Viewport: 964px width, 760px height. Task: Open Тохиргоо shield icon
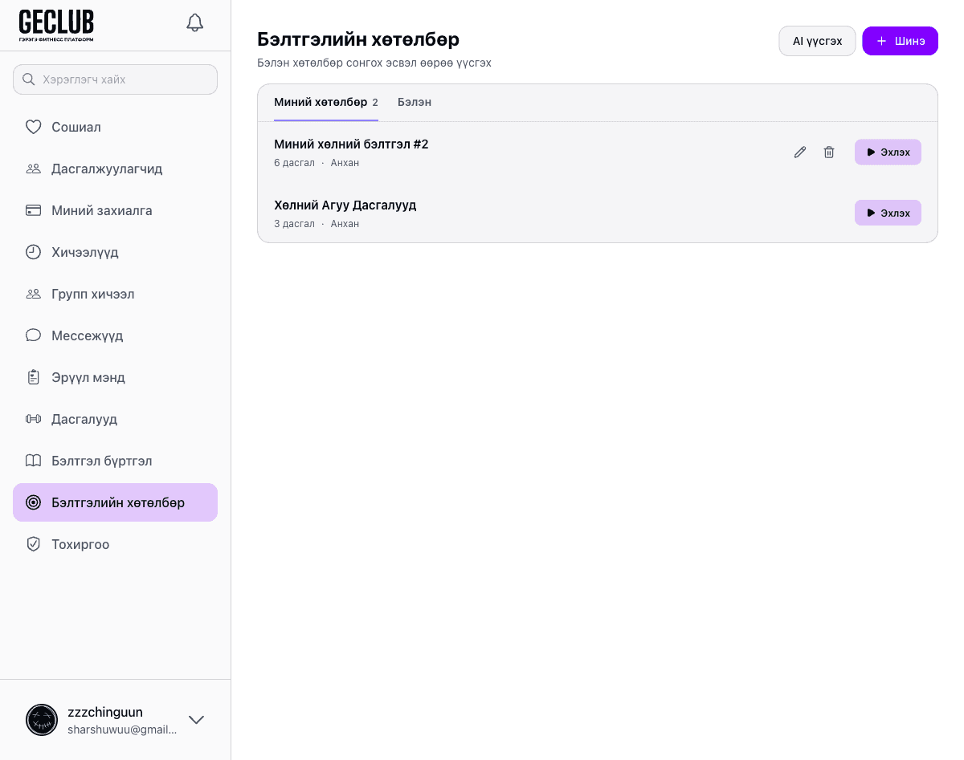pyautogui.click(x=33, y=544)
